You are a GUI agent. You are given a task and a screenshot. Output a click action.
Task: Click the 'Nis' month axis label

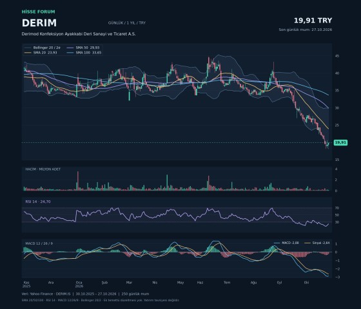point(155,283)
